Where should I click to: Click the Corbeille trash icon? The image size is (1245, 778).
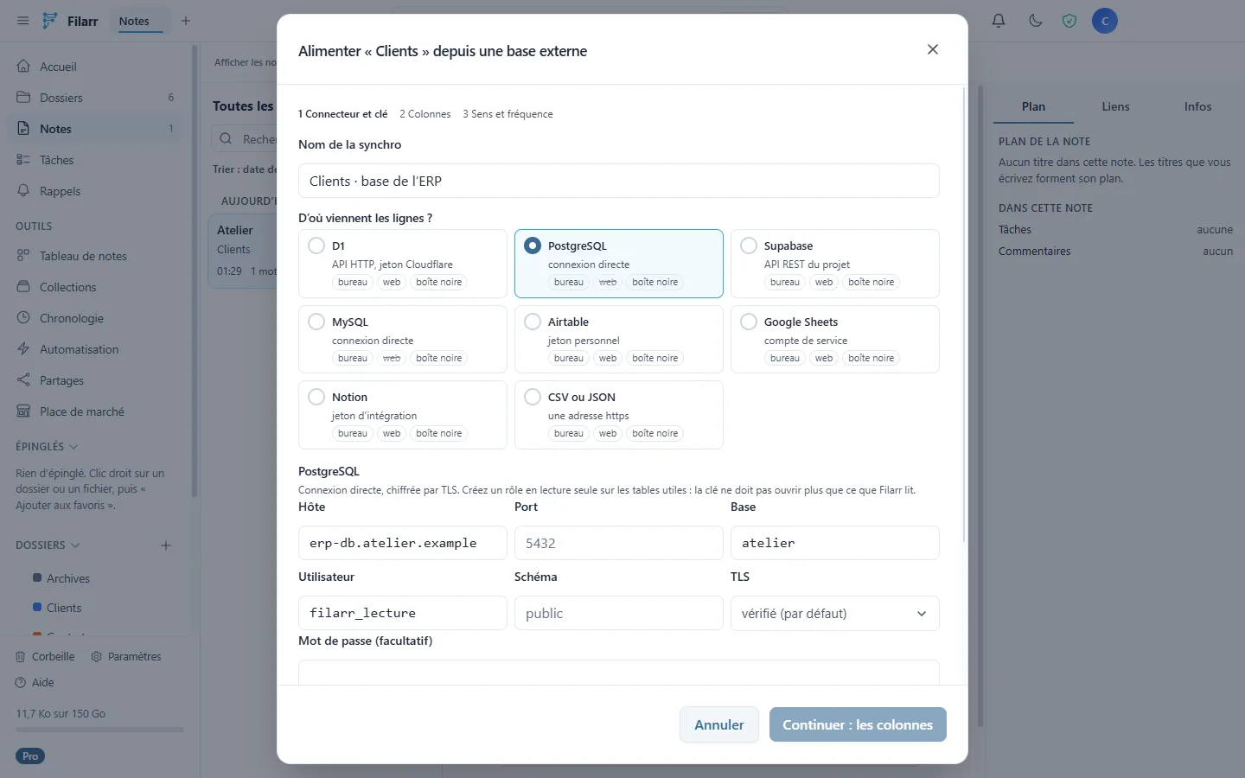[x=21, y=657]
